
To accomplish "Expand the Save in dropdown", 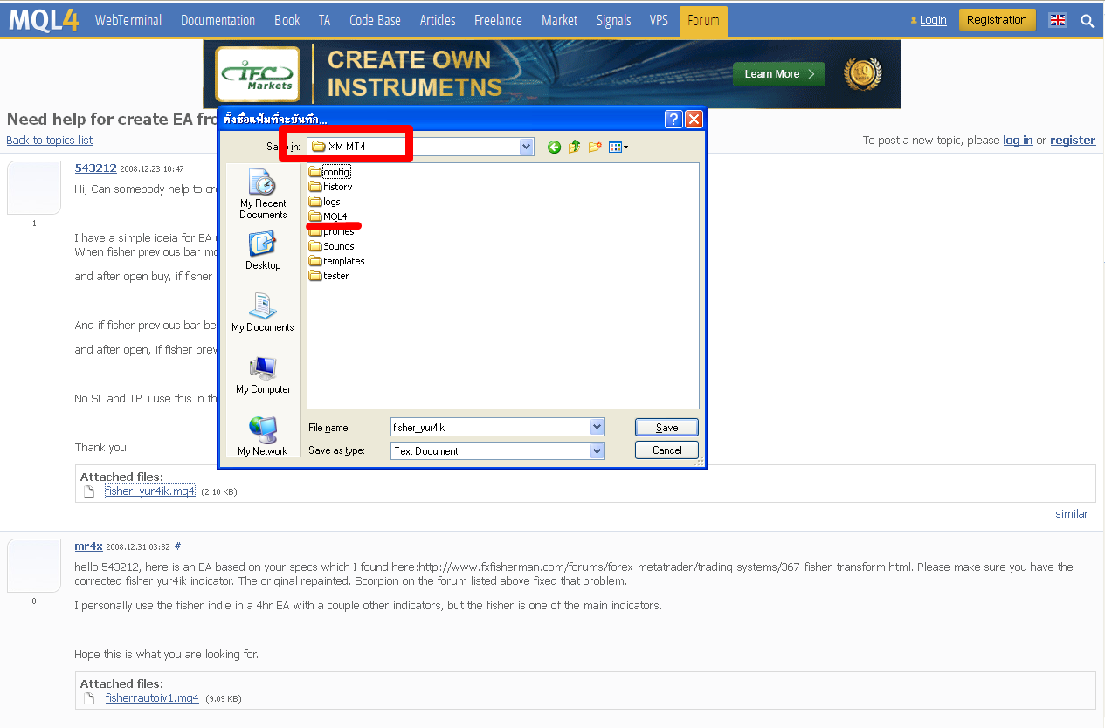I will coord(526,147).
